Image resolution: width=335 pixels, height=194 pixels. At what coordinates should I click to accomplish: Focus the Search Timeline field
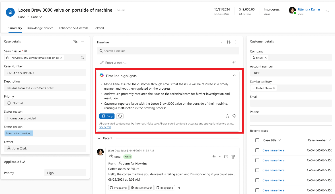[x=168, y=51]
